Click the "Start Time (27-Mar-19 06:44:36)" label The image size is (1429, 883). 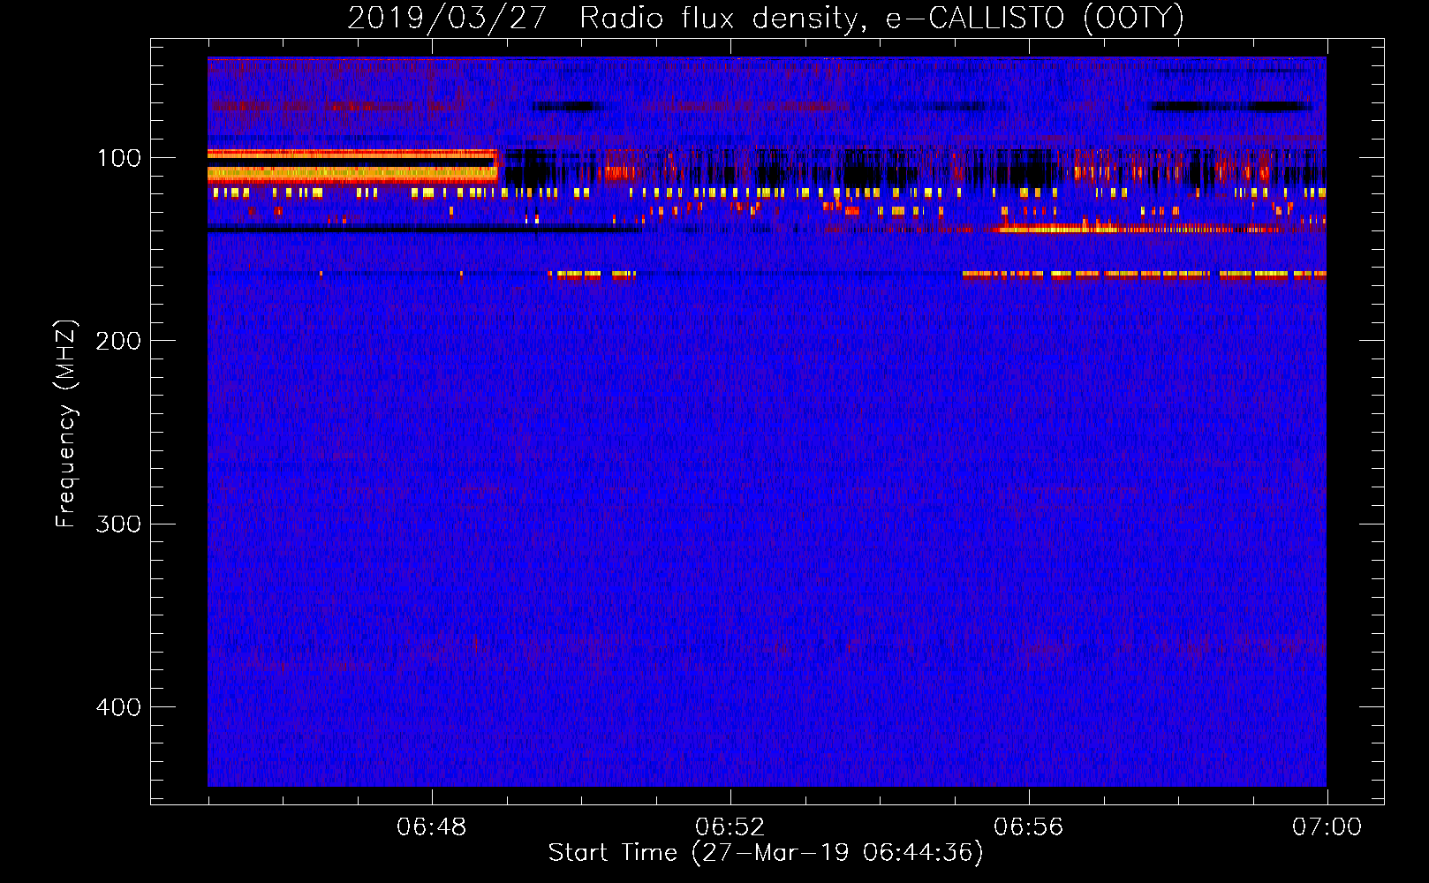[766, 853]
